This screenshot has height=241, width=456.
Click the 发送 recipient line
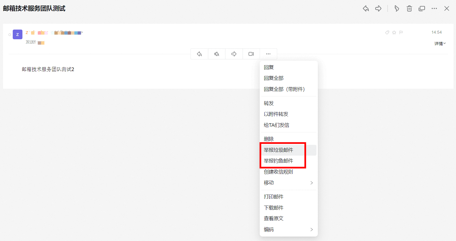pos(35,42)
